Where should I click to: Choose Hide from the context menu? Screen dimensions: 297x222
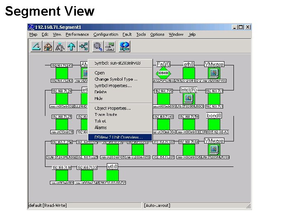point(120,99)
